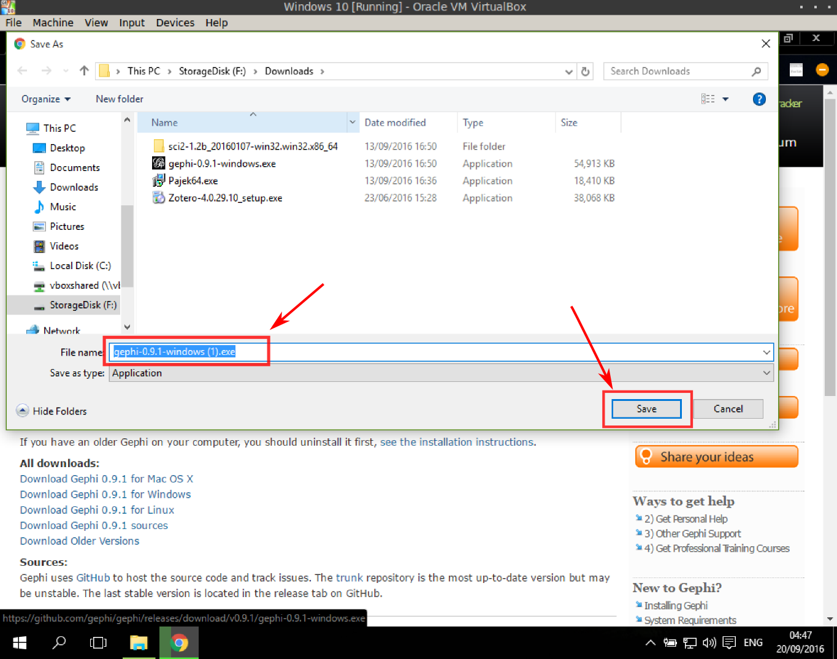Image resolution: width=837 pixels, height=659 pixels.
Task: Click the change view icon
Action: (x=708, y=99)
